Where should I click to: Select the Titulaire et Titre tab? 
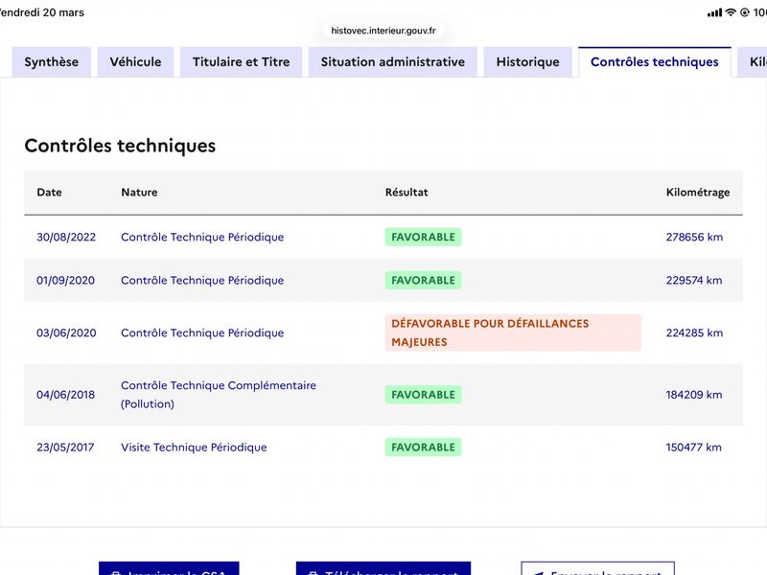[242, 62]
